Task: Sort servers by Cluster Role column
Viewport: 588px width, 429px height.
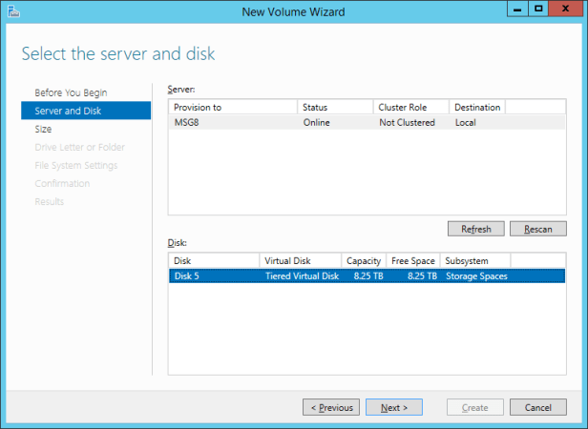Action: tap(410, 107)
